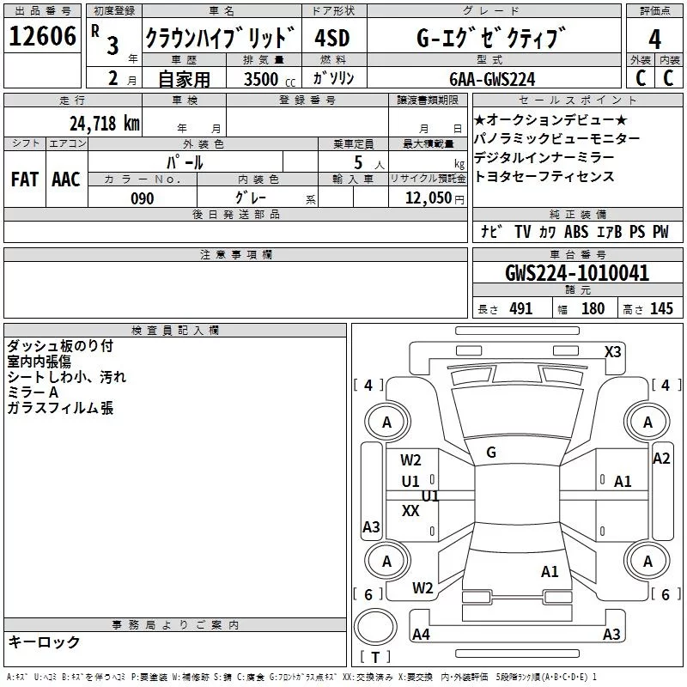Click the lot number 12606
The height and width of the screenshot is (687, 687).
41,39
